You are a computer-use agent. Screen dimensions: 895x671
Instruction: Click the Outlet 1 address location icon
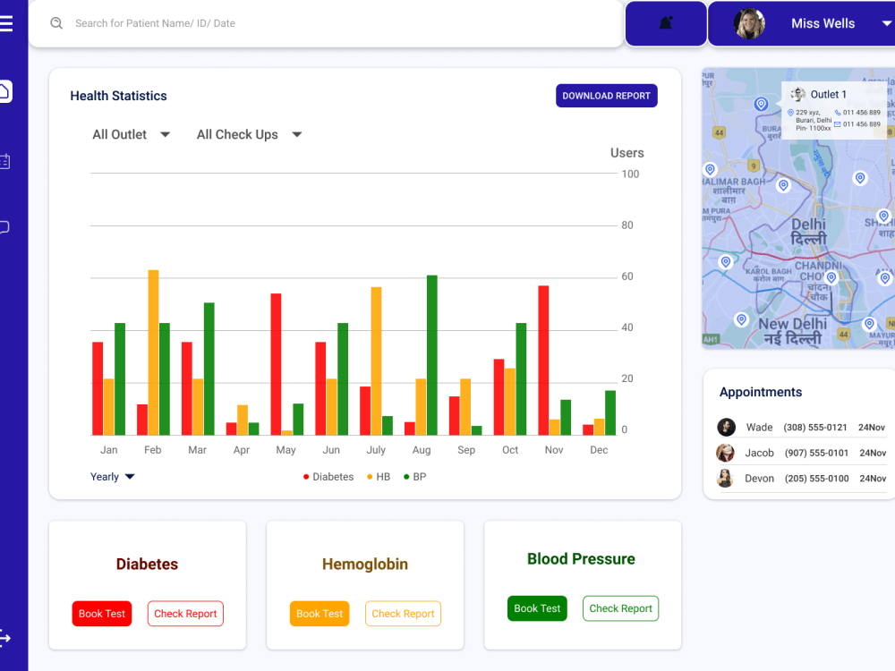coord(790,113)
